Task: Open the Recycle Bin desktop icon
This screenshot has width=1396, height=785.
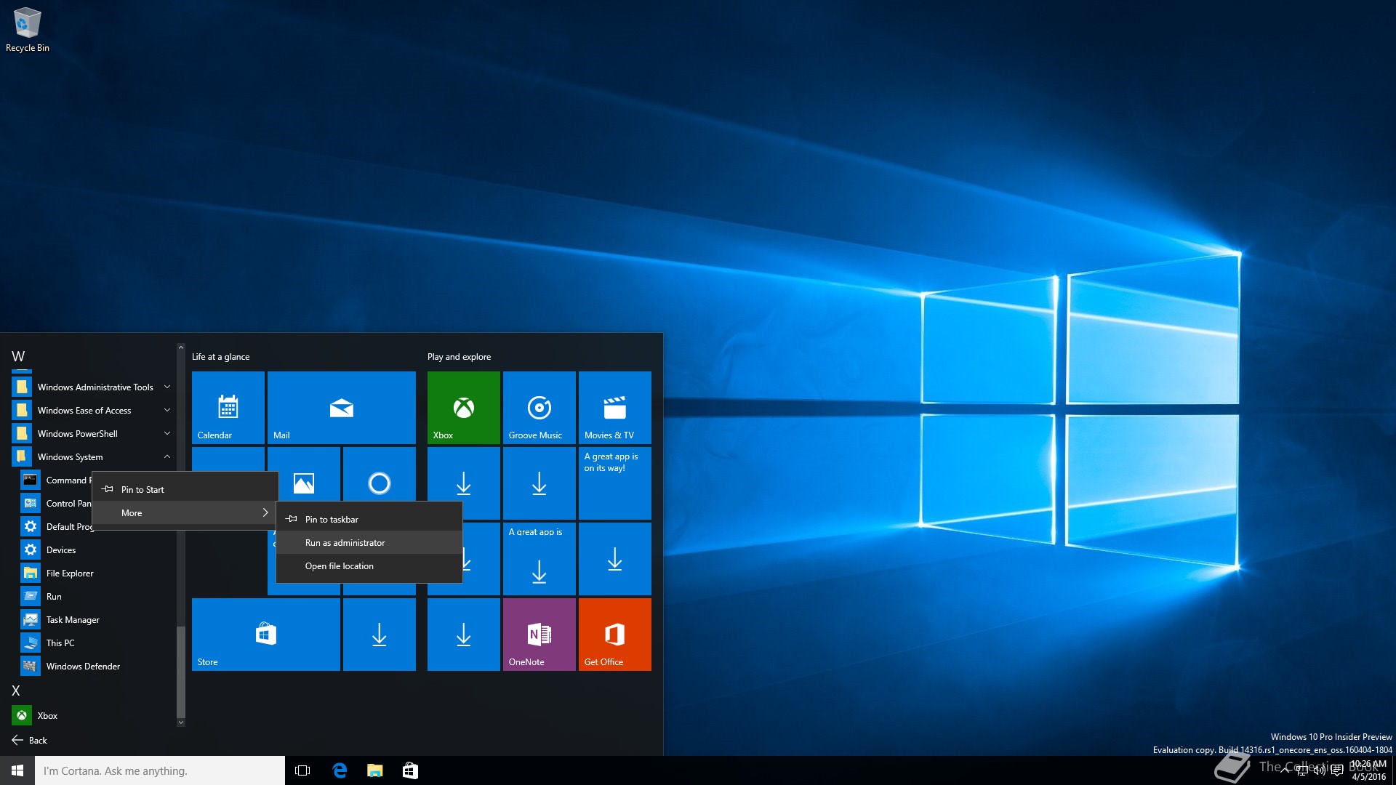Action: (28, 29)
